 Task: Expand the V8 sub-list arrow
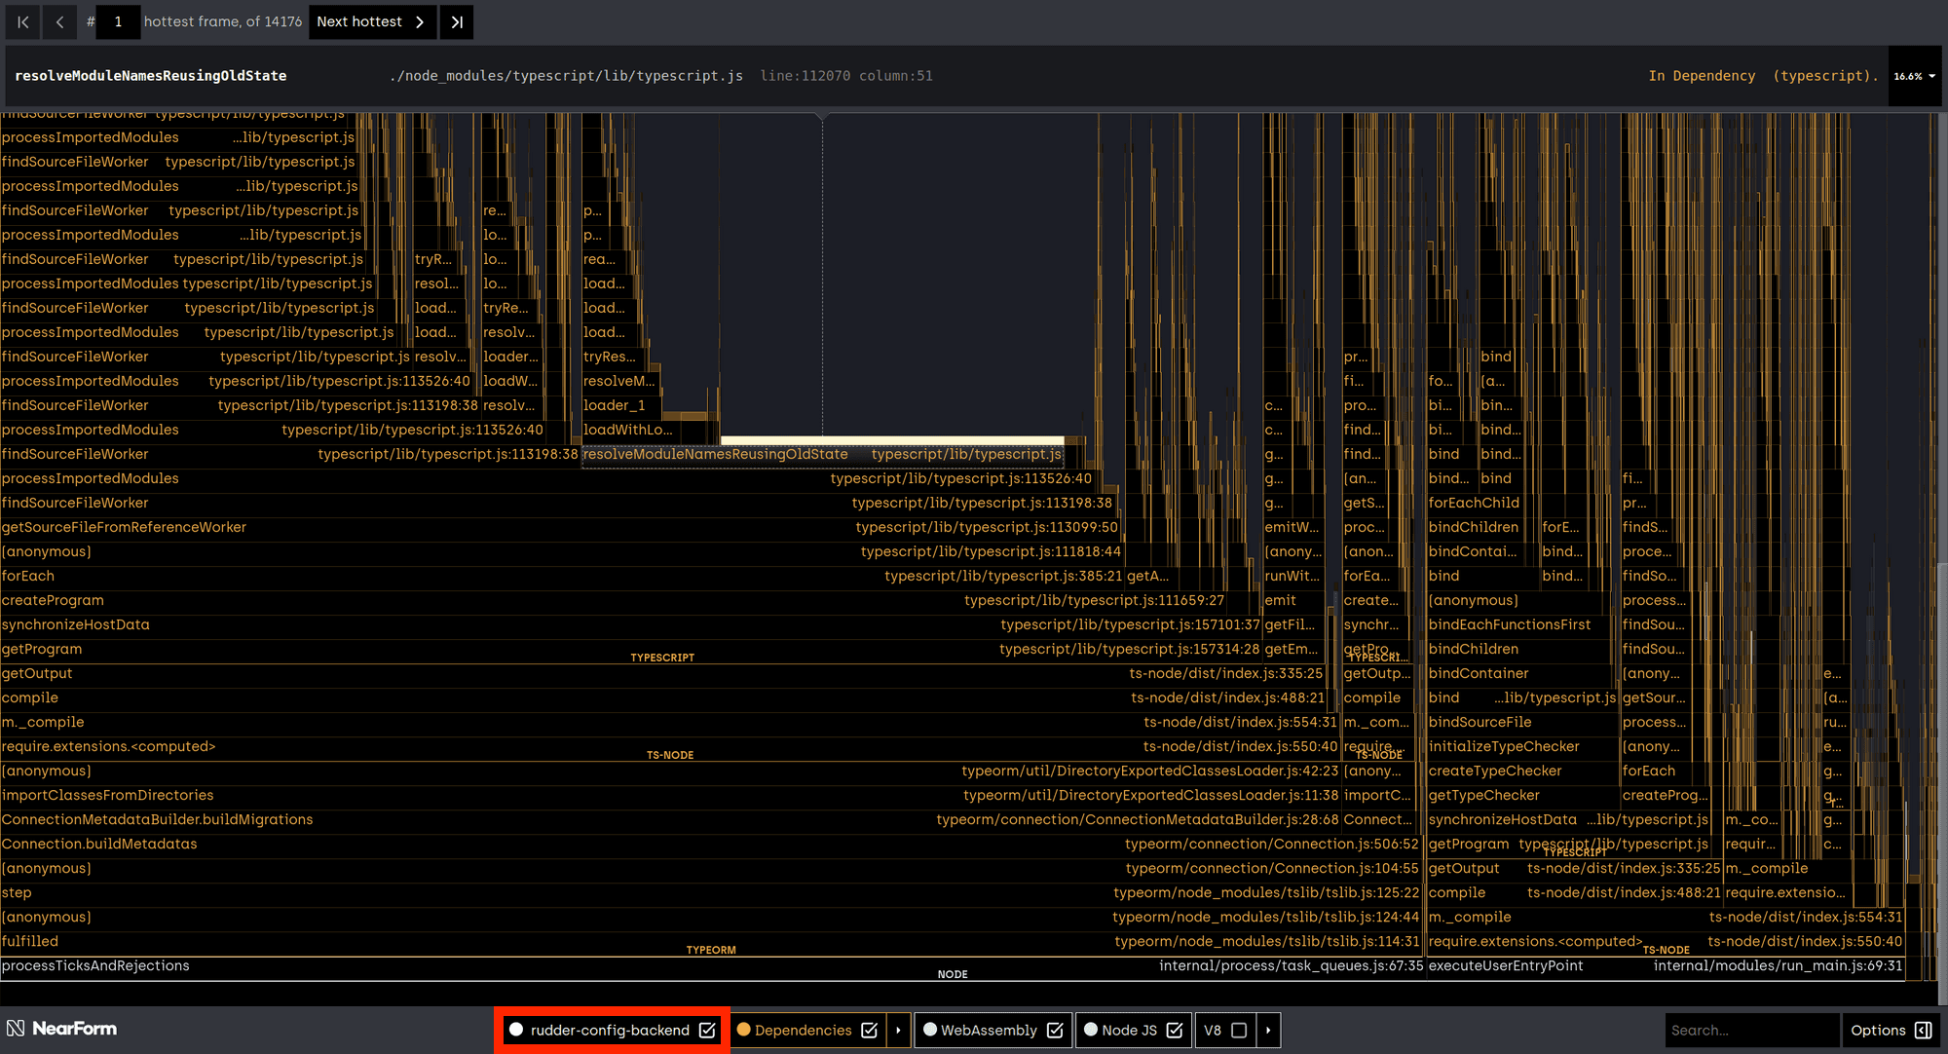point(1268,1030)
